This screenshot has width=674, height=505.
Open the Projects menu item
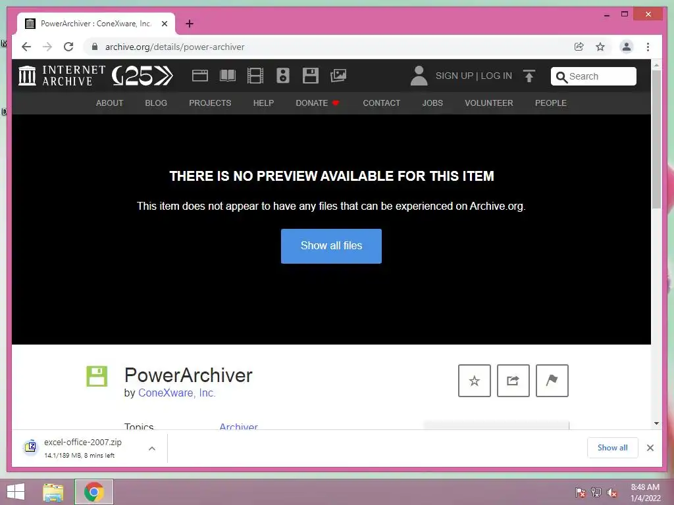(210, 103)
